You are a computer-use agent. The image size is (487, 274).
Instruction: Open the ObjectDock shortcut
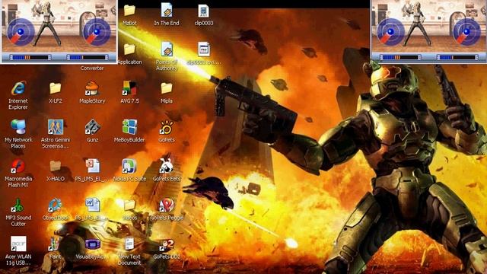click(56, 205)
